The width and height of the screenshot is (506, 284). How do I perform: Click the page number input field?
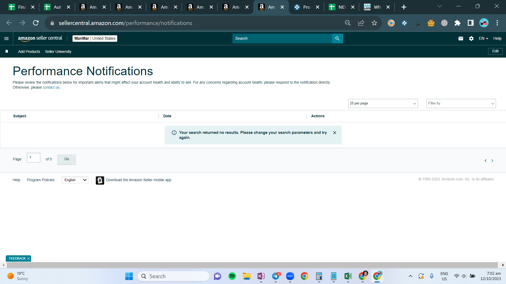click(33, 158)
